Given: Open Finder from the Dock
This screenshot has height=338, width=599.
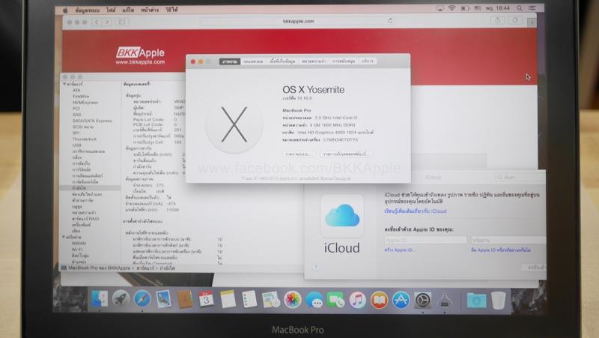Looking at the screenshot, I should [x=100, y=299].
